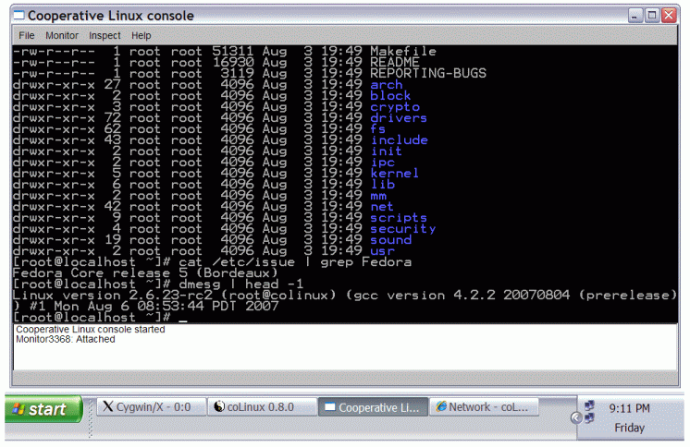Click the 9:11 PM taskbar clock
Screen dimensions: 690x447
pyautogui.click(x=629, y=408)
